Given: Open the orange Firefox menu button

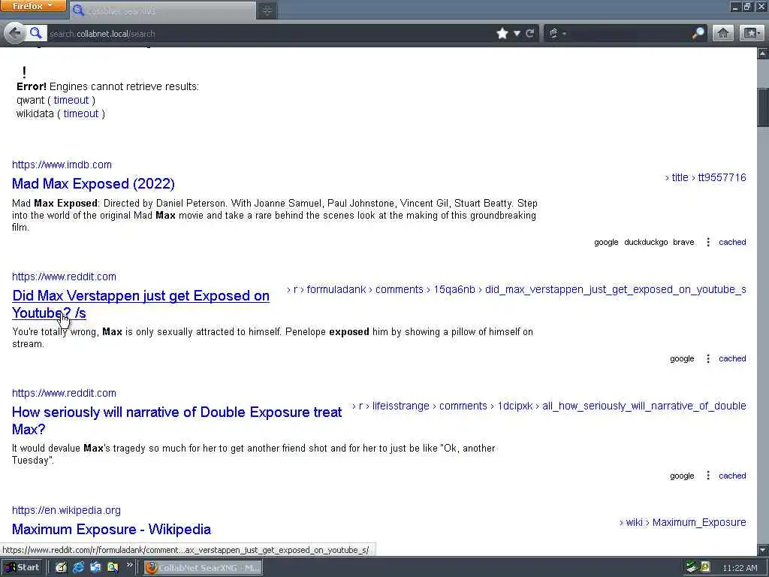Looking at the screenshot, I should tap(33, 6).
